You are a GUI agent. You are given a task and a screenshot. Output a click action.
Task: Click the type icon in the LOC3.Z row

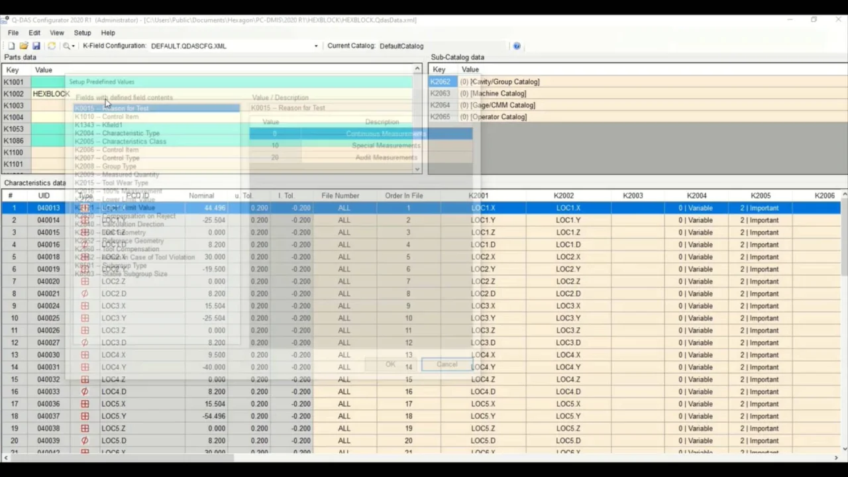click(84, 331)
